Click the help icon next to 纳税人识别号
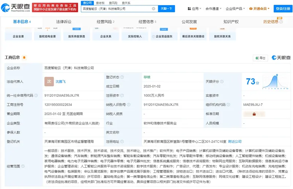Viewport: 293px width, 189px height. [129, 105]
